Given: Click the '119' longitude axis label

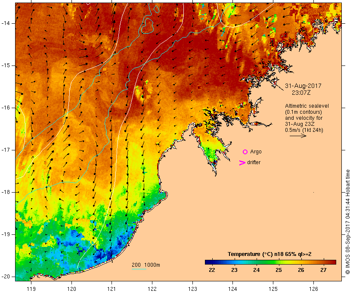Looking at the screenshot, I should 31,289.
